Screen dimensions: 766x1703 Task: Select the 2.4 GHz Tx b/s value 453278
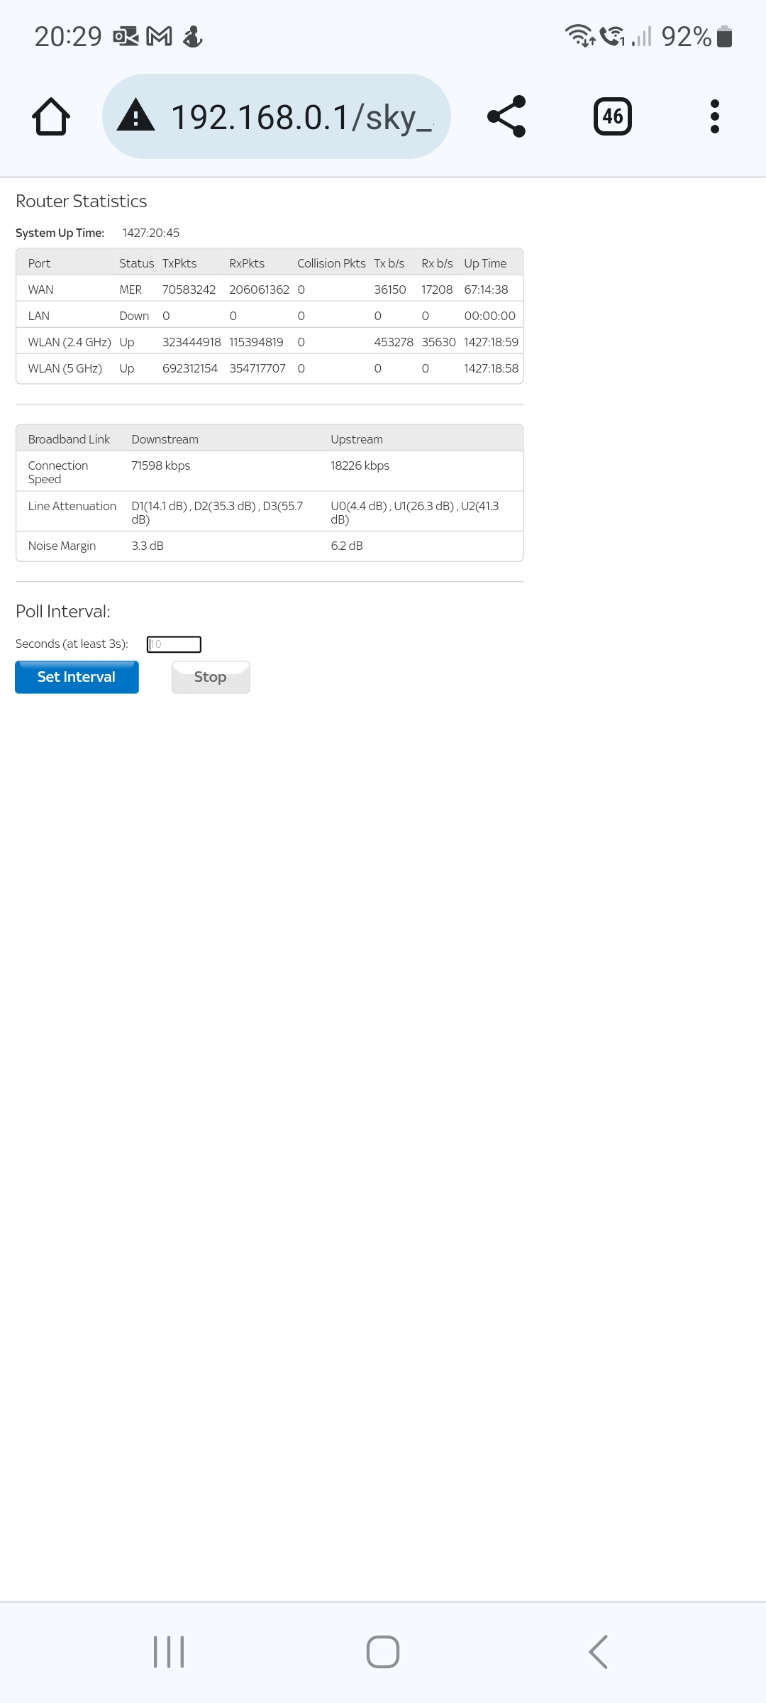point(394,342)
